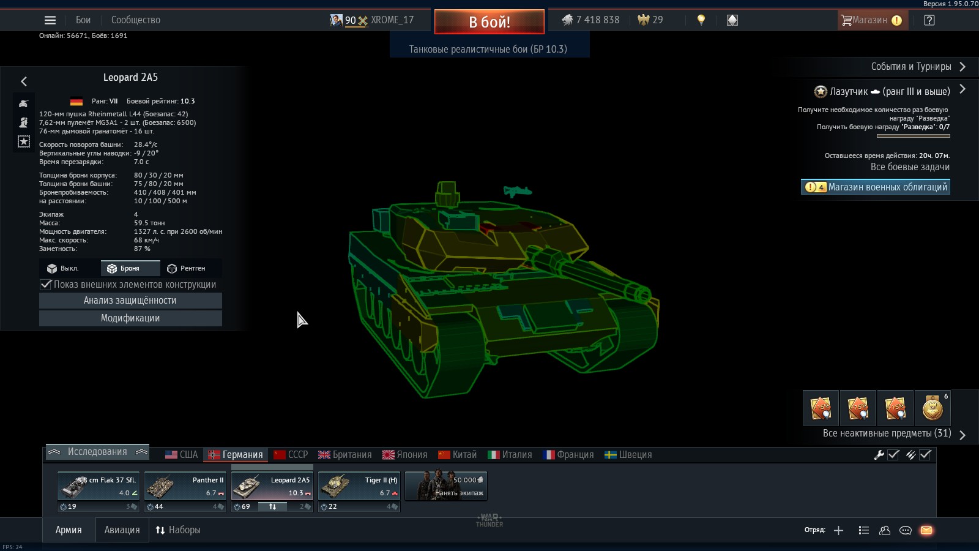The image size is (979, 551).
Task: Click the Разведка task progress bar
Action: coord(913,136)
